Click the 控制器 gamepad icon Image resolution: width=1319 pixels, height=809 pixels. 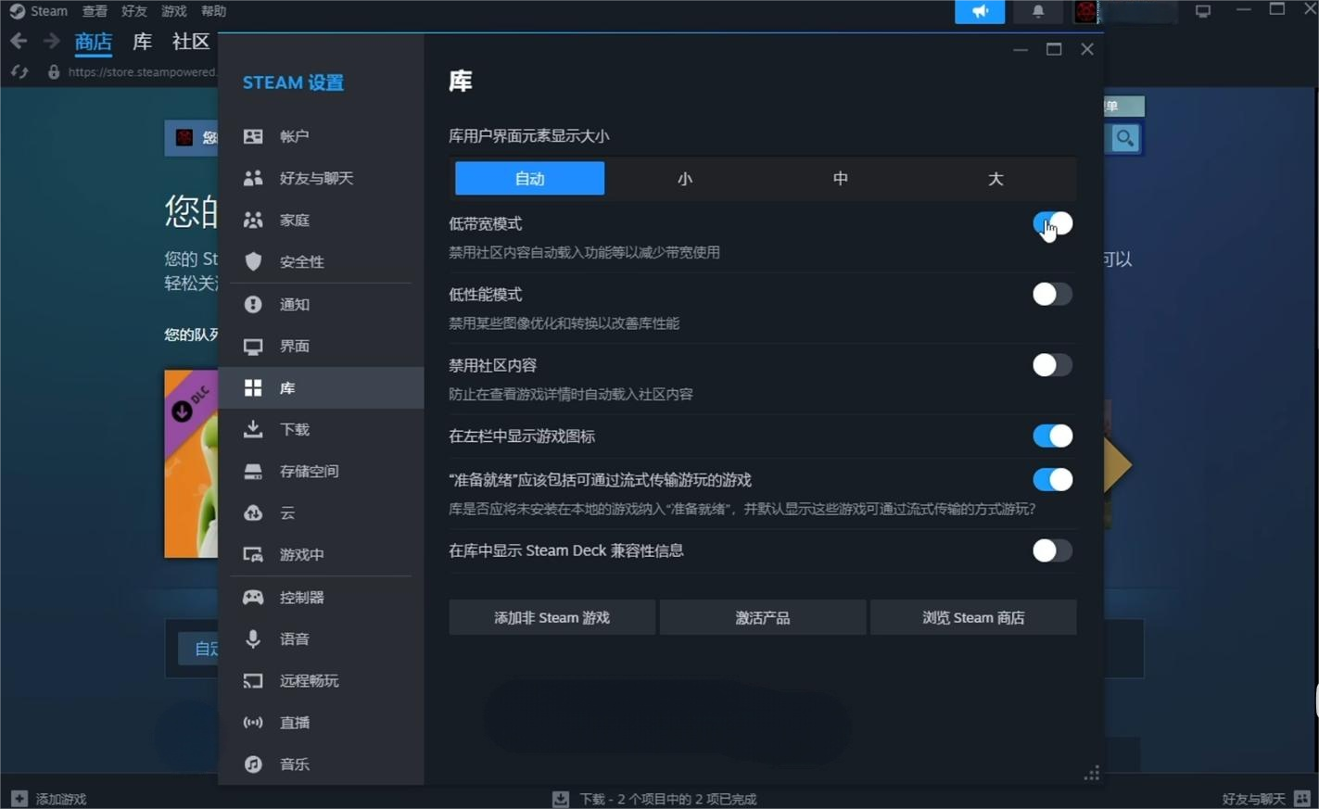pyautogui.click(x=253, y=598)
